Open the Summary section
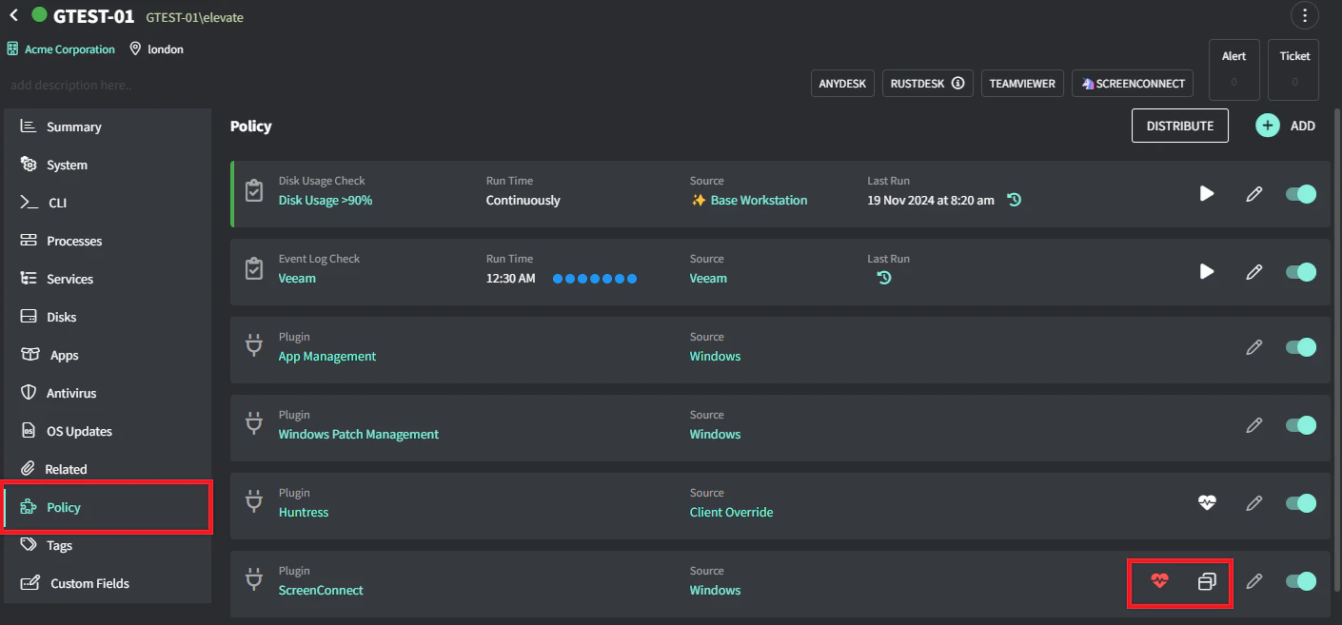The height and width of the screenshot is (625, 1342). tap(108, 127)
